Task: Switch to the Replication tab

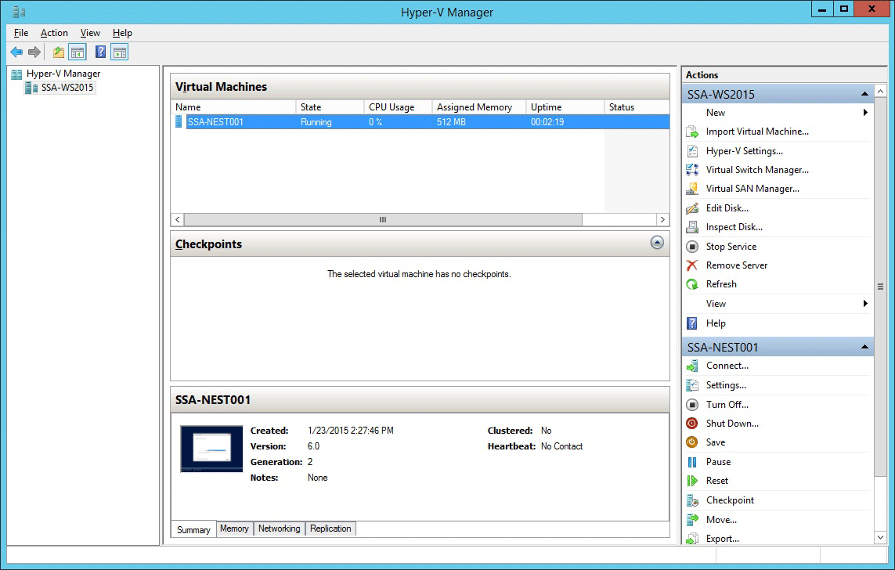Action: click(330, 529)
